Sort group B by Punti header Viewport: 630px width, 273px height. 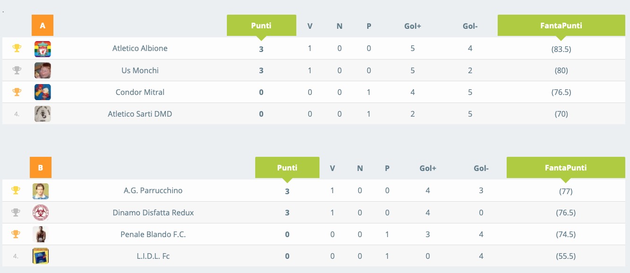click(287, 168)
